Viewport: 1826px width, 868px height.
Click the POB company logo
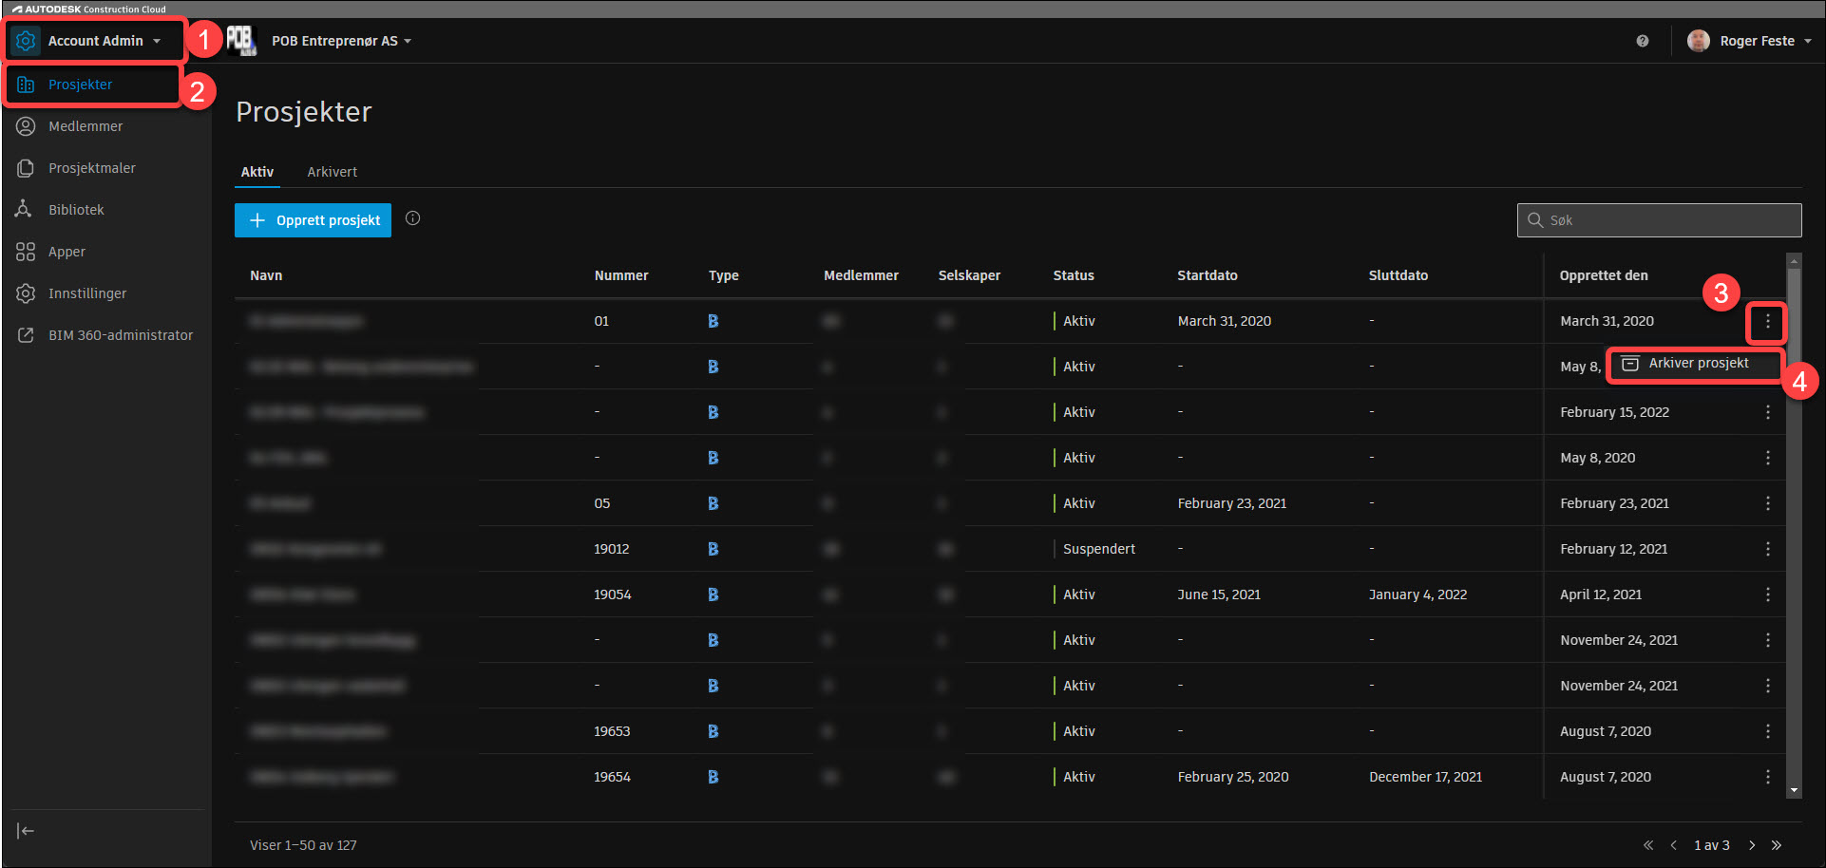point(241,40)
